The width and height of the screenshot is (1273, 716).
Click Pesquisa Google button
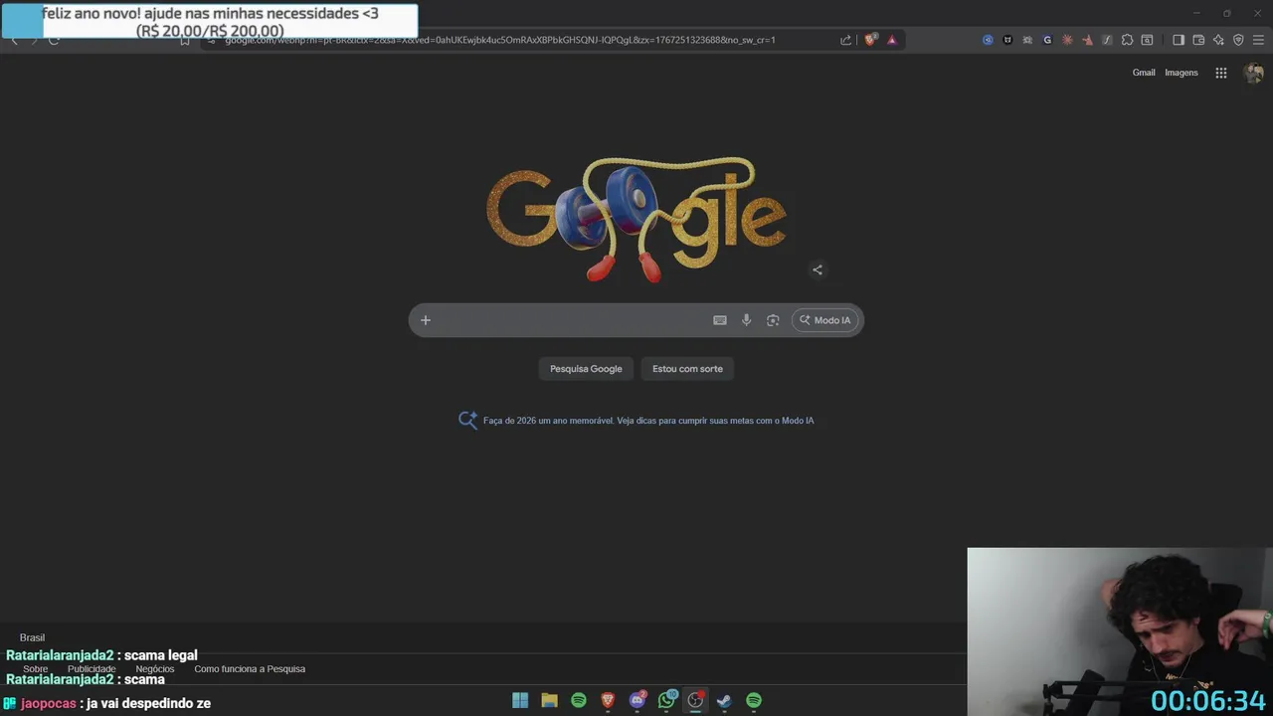[x=586, y=369]
